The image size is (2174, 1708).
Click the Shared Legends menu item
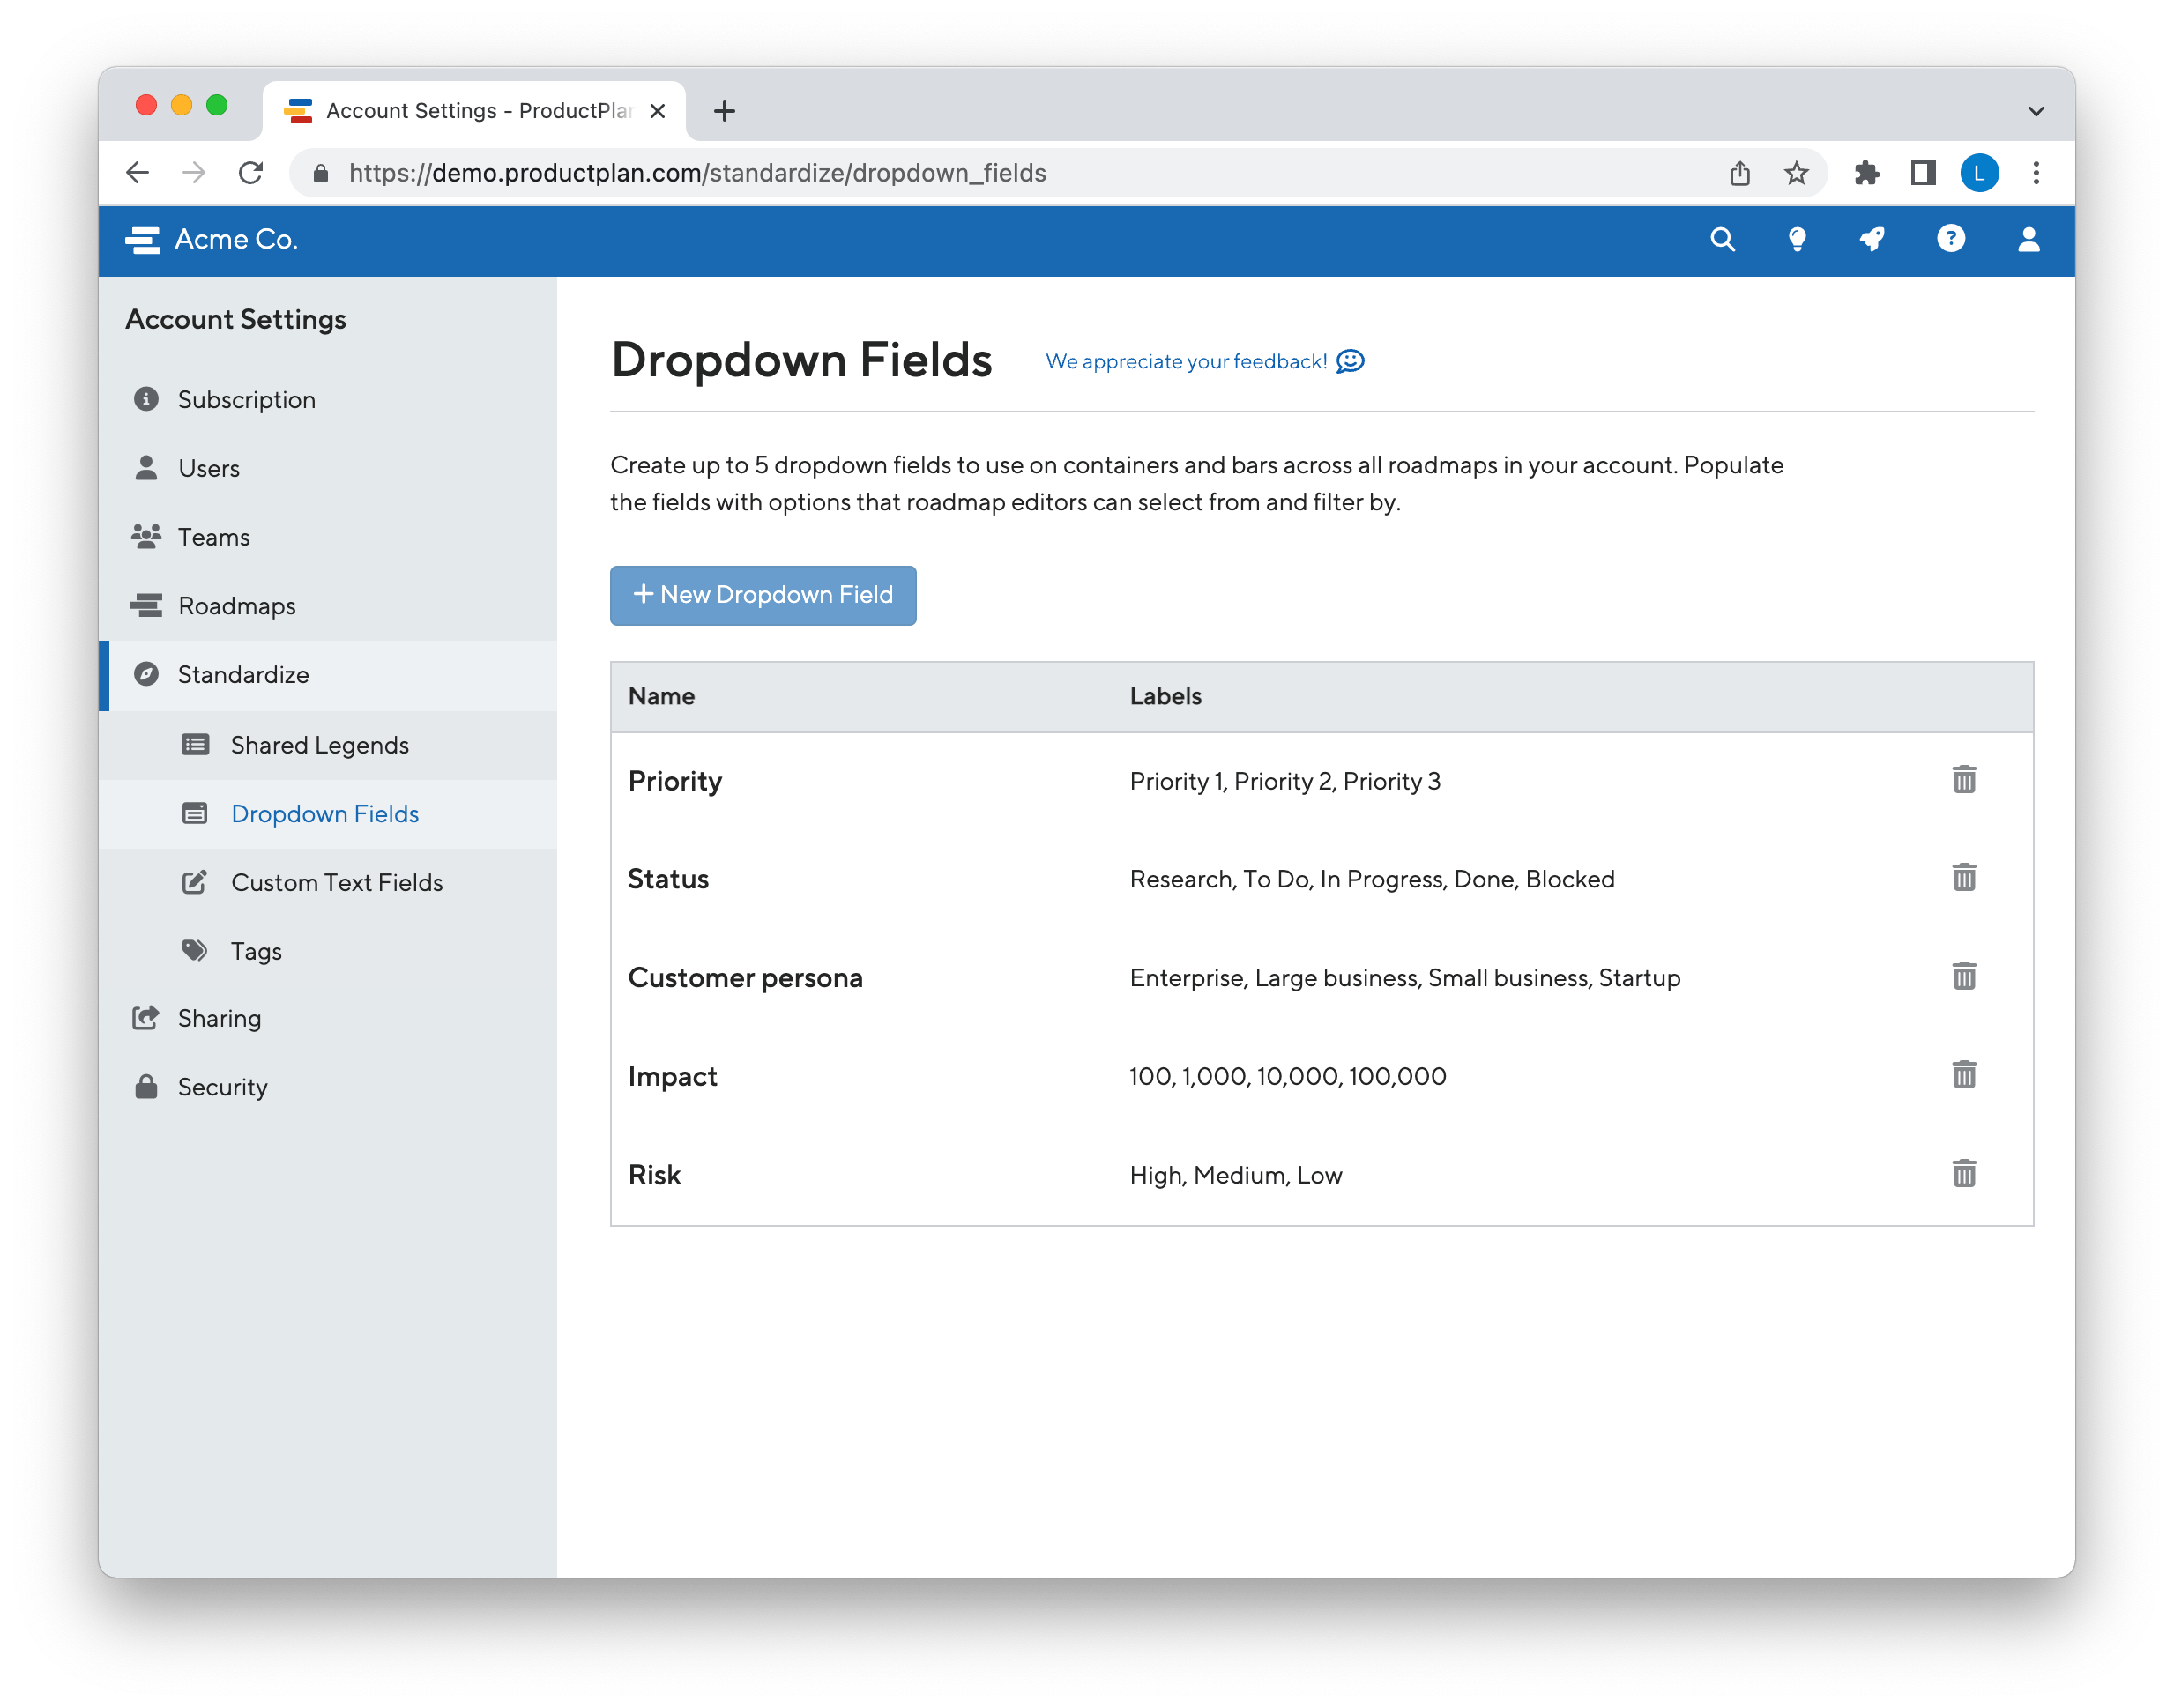click(x=321, y=743)
